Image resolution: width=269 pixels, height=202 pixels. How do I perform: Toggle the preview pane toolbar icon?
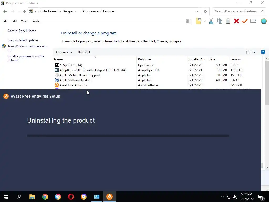point(189,21)
